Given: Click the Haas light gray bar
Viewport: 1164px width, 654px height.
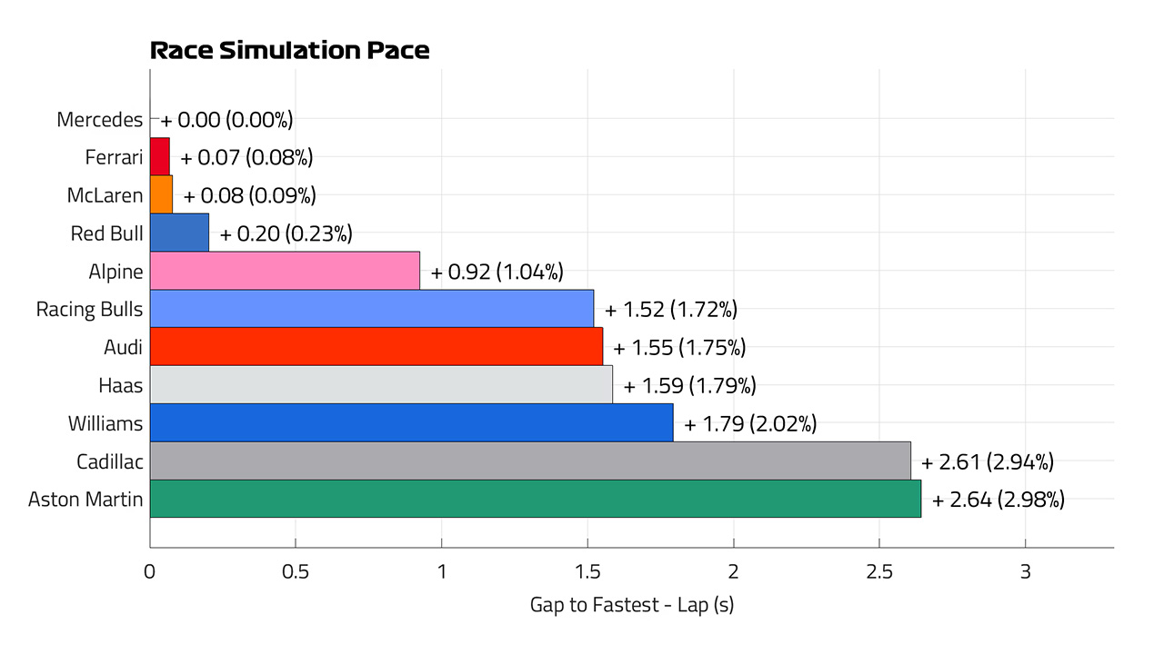Looking at the screenshot, I should (x=381, y=384).
